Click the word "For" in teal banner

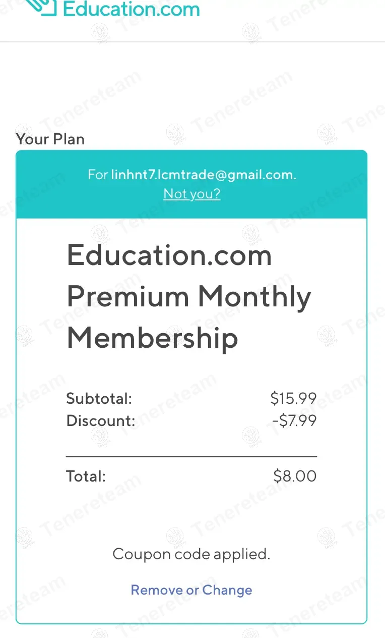click(x=97, y=175)
